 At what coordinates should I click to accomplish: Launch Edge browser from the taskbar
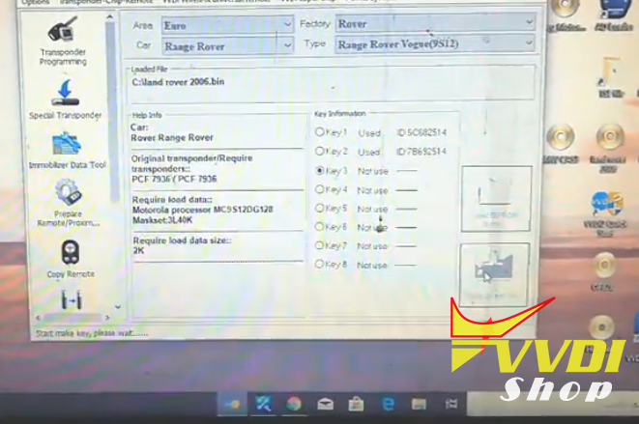388,404
